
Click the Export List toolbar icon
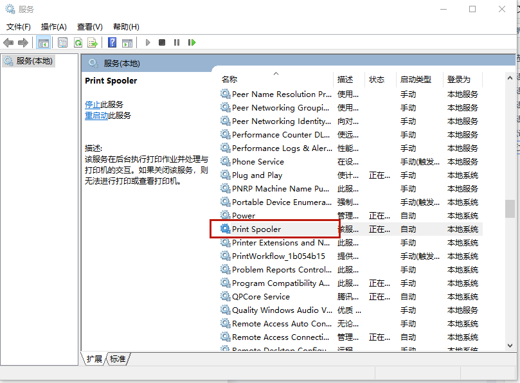[93, 42]
